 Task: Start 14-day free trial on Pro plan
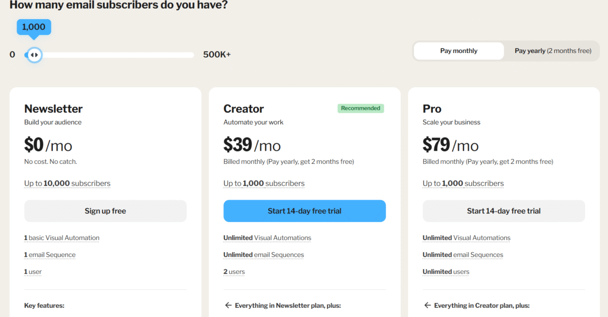503,211
